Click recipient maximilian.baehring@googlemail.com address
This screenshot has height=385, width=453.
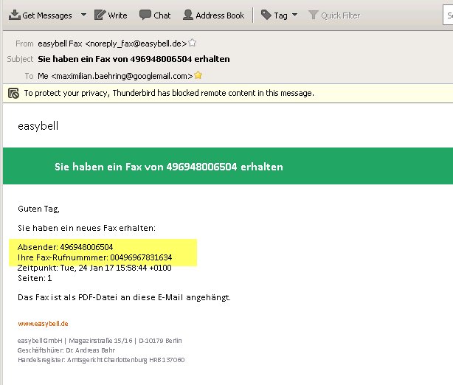115,76
